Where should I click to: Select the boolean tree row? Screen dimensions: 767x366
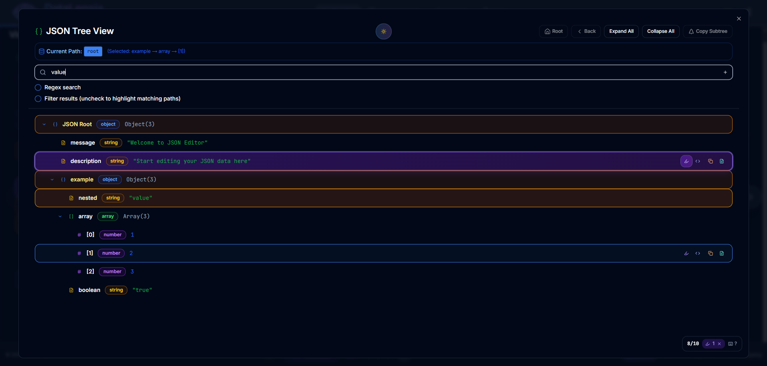pos(384,290)
